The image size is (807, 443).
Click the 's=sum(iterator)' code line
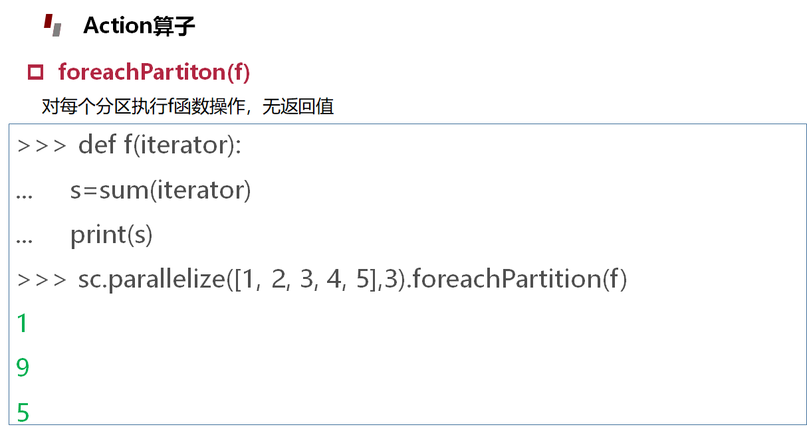tap(160, 191)
